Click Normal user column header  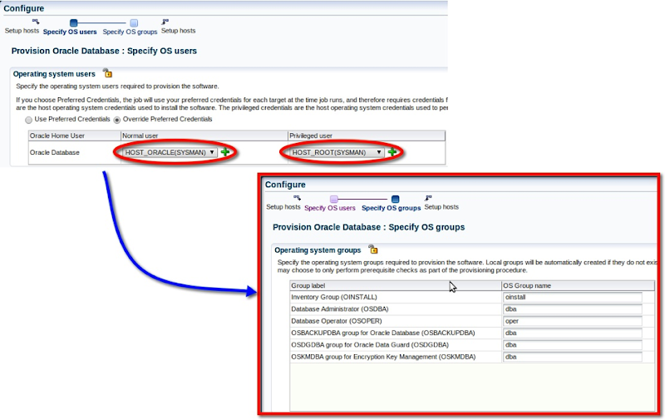coord(204,136)
